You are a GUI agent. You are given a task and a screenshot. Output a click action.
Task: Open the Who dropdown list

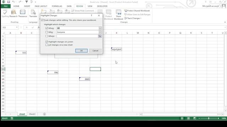(x=100, y=32)
